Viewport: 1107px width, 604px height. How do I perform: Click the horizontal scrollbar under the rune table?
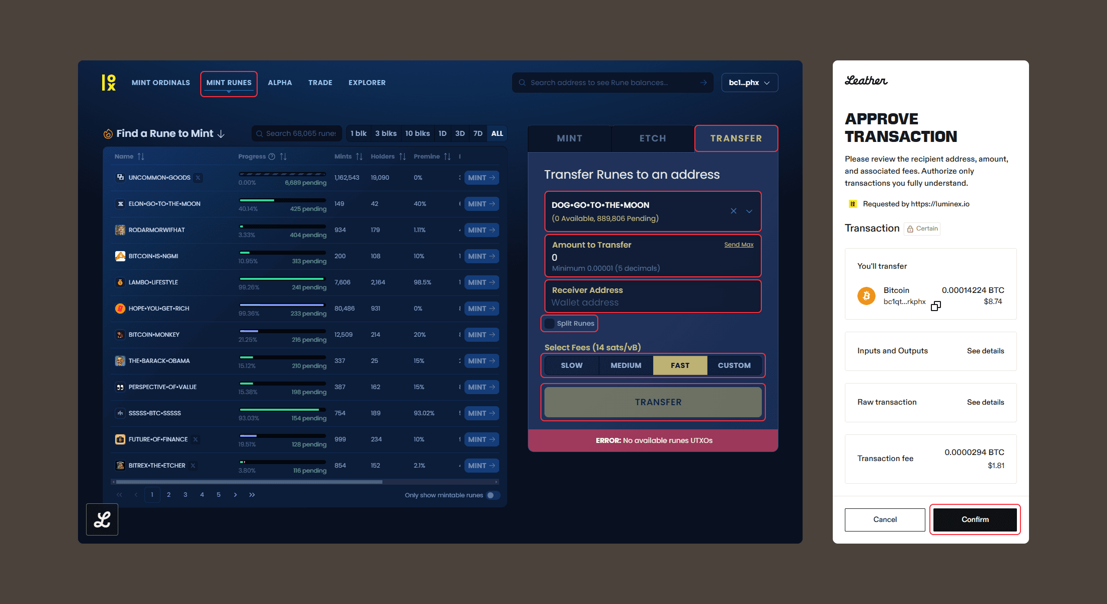click(249, 482)
